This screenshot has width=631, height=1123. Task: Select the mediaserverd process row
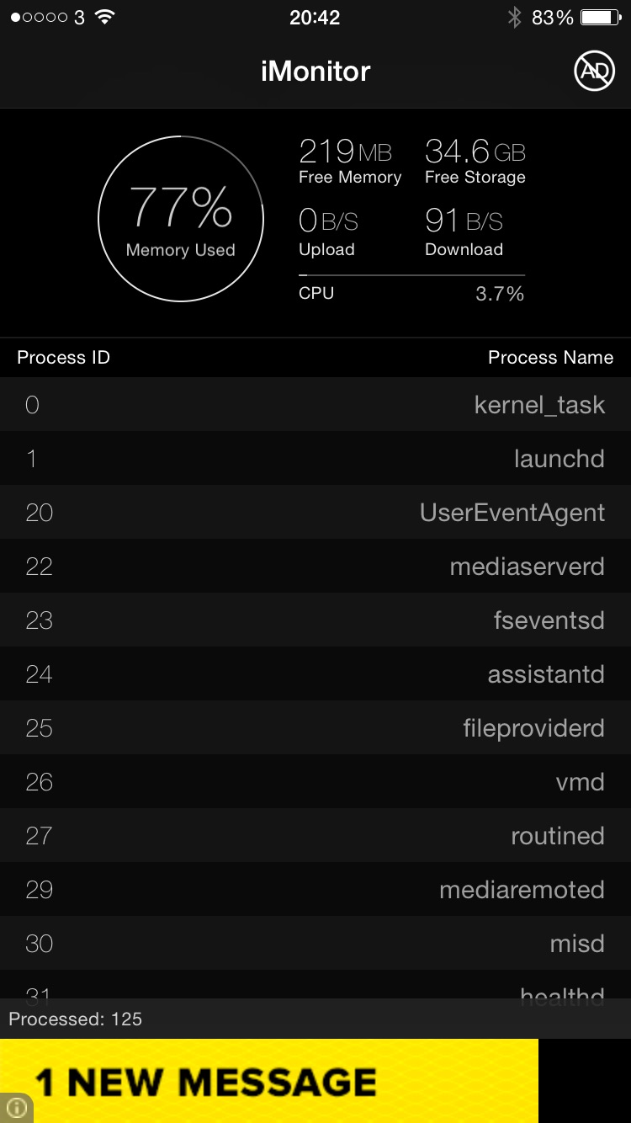(x=315, y=567)
